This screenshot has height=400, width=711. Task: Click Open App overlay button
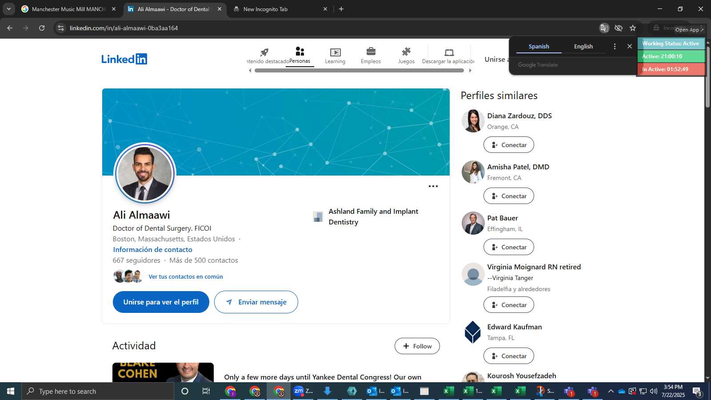point(690,30)
